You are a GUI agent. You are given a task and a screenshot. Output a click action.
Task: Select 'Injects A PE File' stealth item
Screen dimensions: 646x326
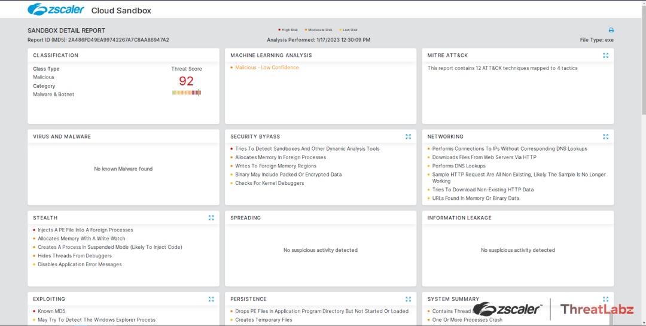(85, 230)
